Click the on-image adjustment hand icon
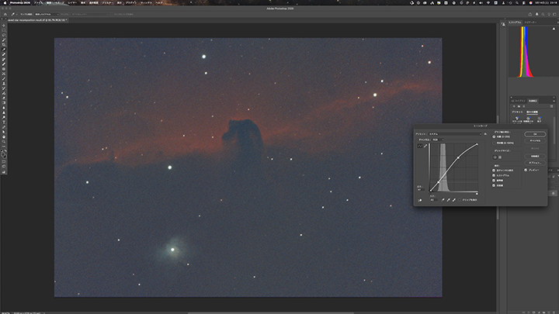Viewport: 559px width, 314px height. click(420, 199)
